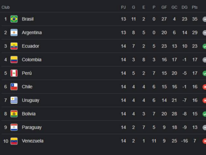
Task: Click Ecuador's green win result icon
Action: coord(204,46)
